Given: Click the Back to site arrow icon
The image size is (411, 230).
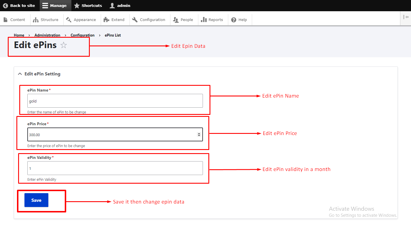Looking at the screenshot, I should (x=5, y=5).
